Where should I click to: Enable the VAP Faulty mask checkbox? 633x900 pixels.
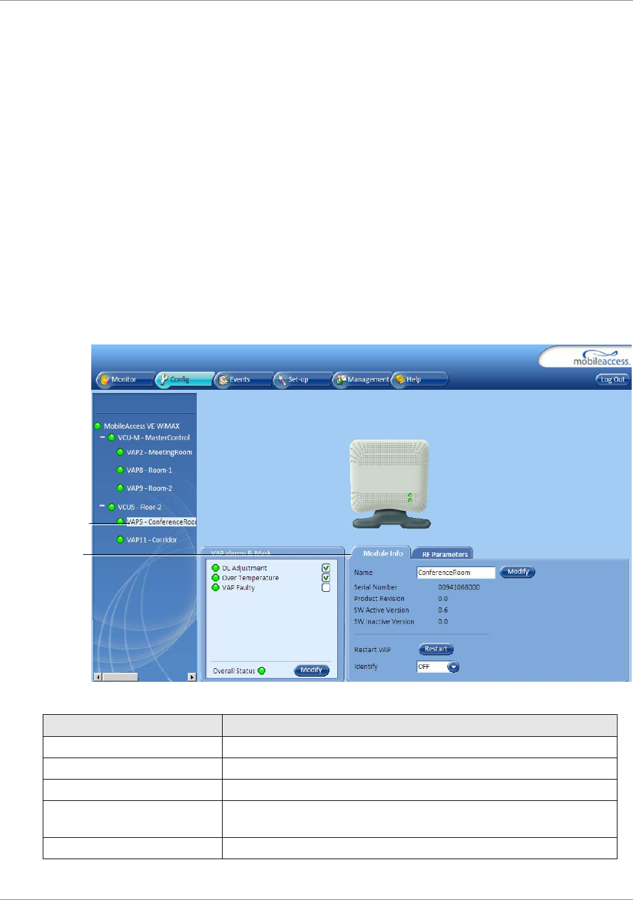326,588
